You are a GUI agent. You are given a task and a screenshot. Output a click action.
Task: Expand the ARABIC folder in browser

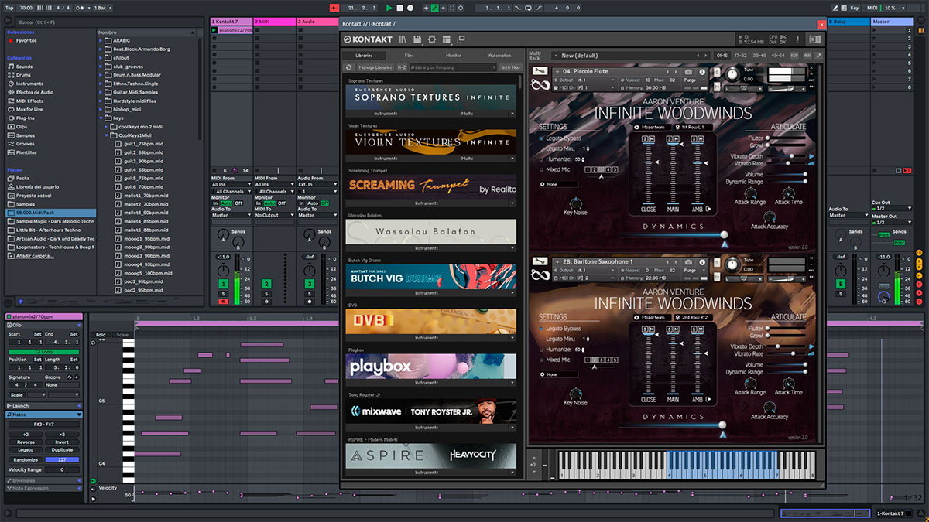(101, 40)
